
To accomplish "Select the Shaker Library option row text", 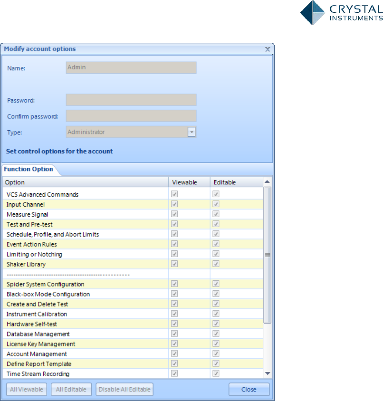I will pos(26,264).
